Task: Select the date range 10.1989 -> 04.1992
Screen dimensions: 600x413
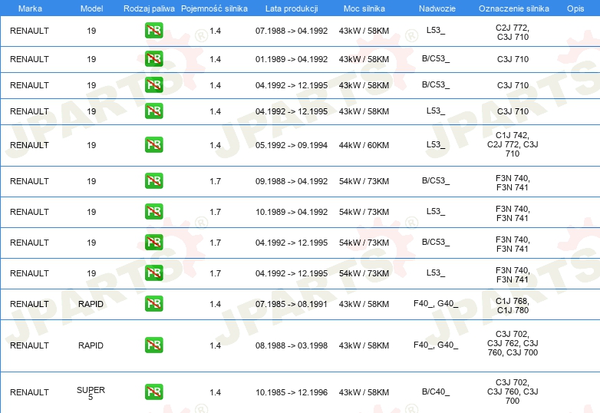Action: pyautogui.click(x=292, y=212)
